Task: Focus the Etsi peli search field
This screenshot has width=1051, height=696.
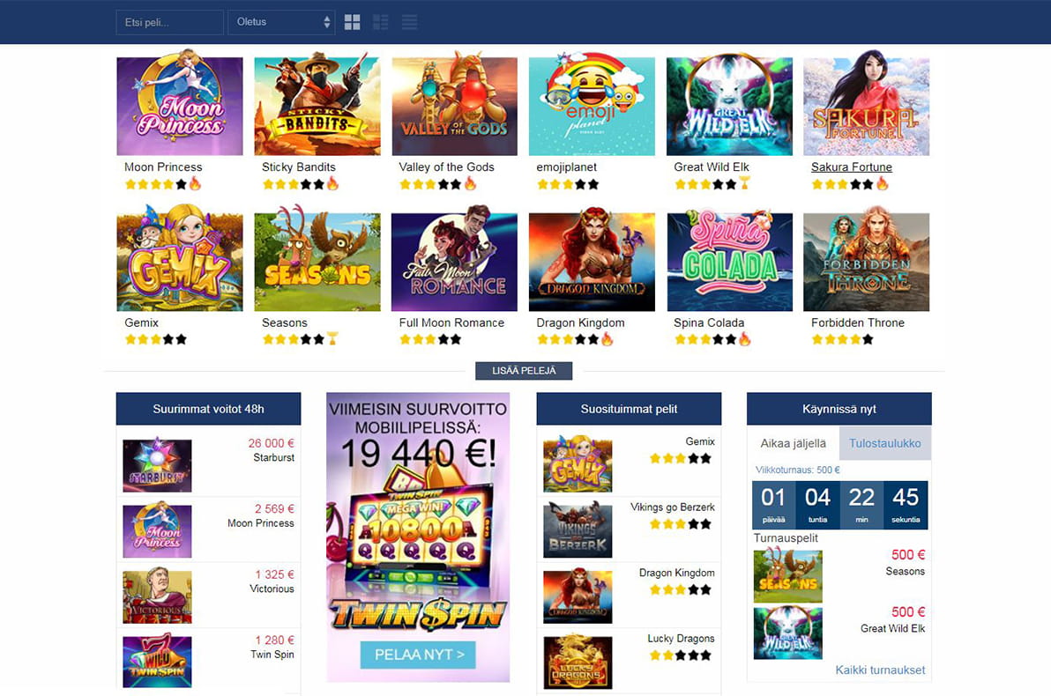Action: click(x=169, y=22)
